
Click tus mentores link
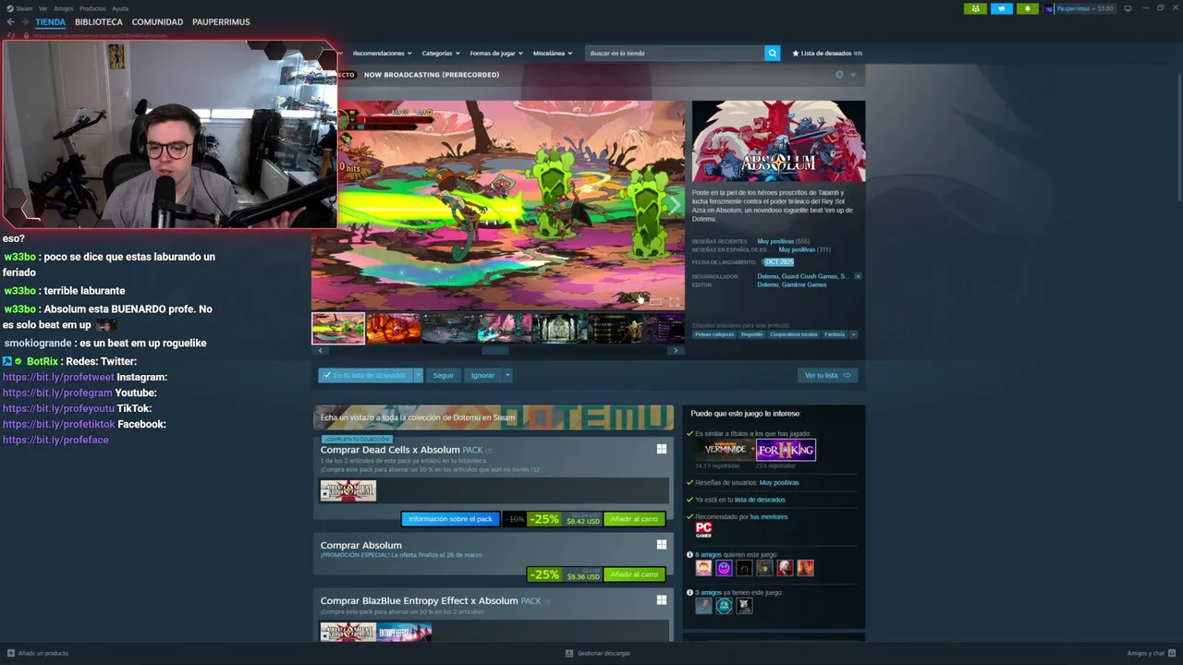[x=769, y=516]
